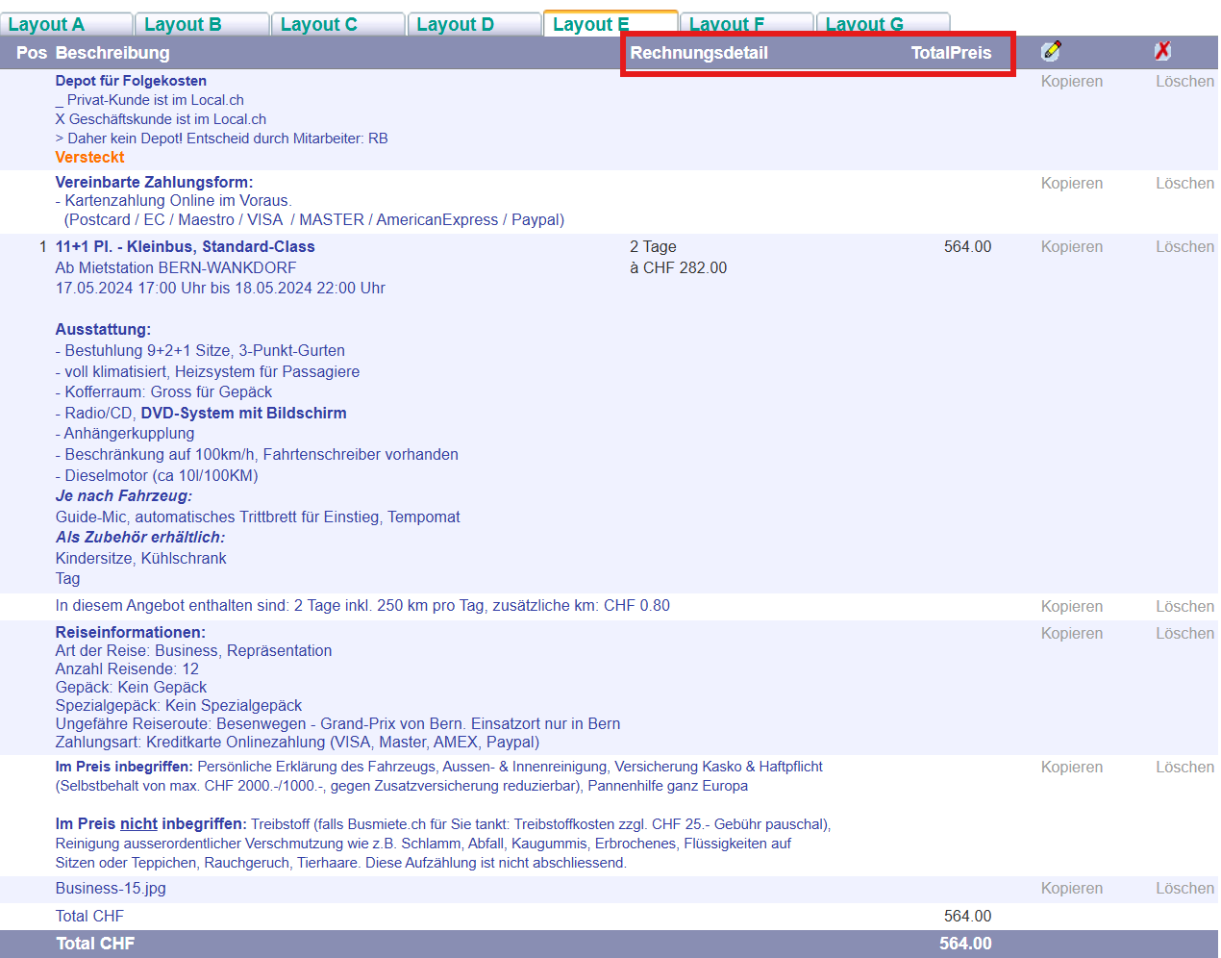Copy the 11+1 Pl. Kleinbus position

pyautogui.click(x=1072, y=247)
